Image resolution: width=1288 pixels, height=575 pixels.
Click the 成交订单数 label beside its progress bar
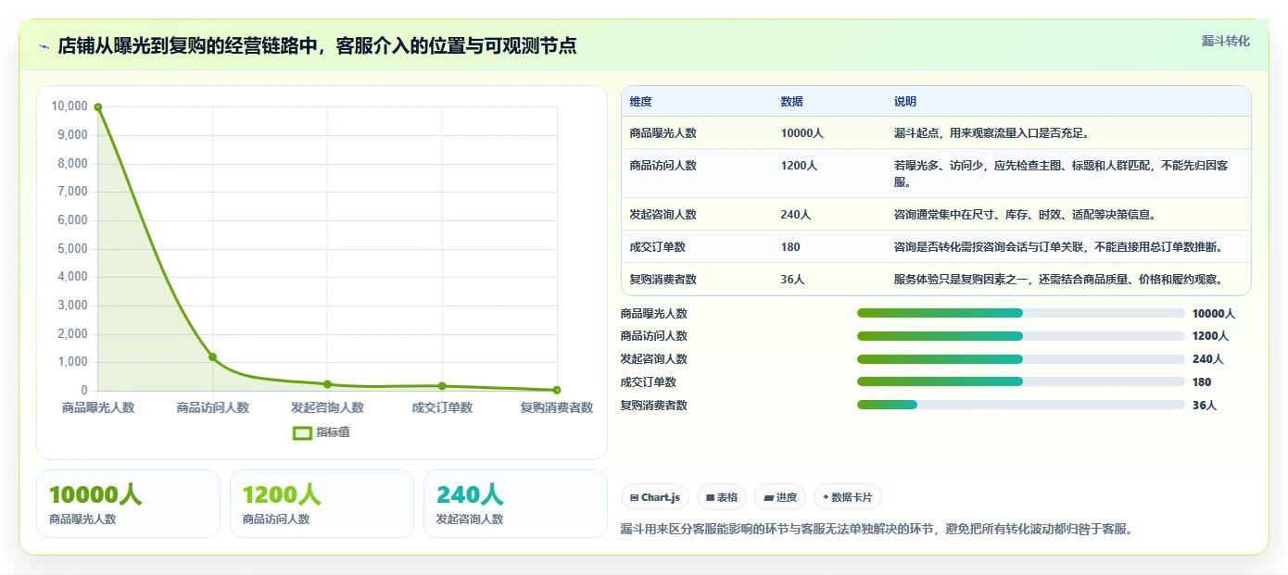tap(649, 382)
